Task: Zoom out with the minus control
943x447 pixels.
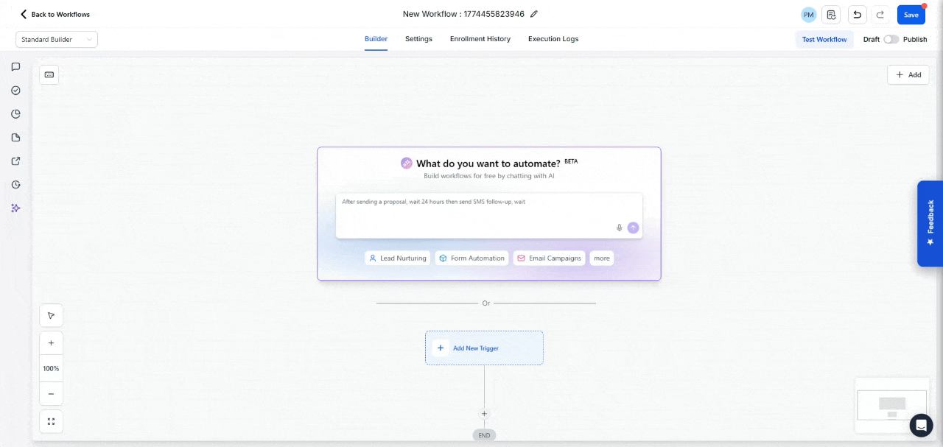Action: tap(51, 394)
